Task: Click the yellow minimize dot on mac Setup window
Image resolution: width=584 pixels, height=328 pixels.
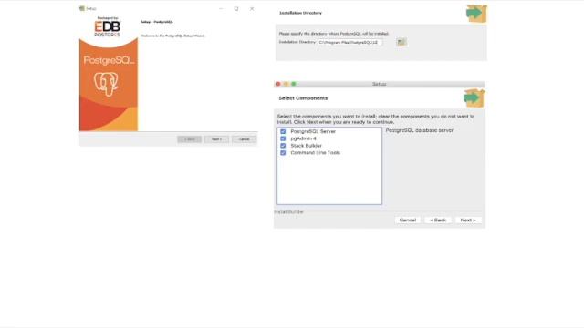Action: tap(286, 84)
